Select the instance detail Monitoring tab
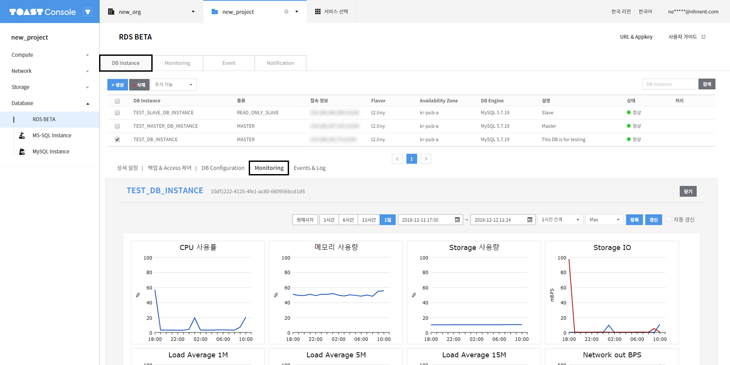The width and height of the screenshot is (730, 365). click(x=269, y=168)
